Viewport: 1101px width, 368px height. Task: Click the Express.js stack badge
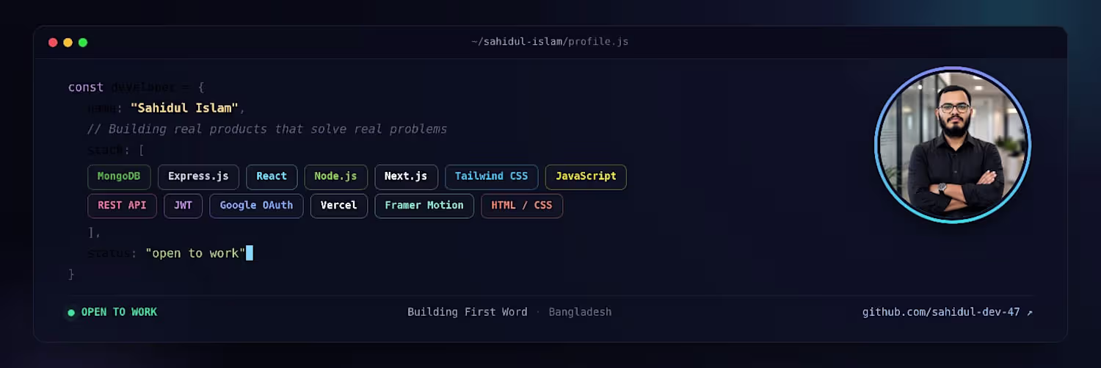click(198, 177)
